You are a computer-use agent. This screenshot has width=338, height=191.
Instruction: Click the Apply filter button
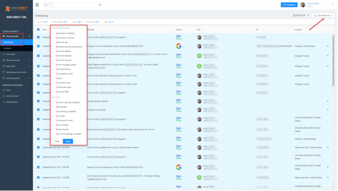pos(68,141)
